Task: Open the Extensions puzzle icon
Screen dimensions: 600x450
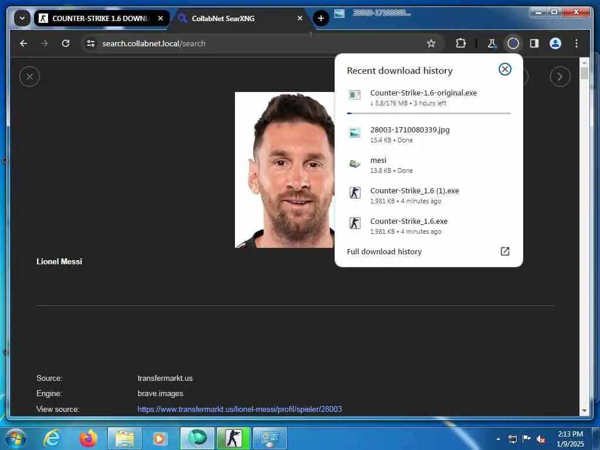Action: tap(461, 43)
